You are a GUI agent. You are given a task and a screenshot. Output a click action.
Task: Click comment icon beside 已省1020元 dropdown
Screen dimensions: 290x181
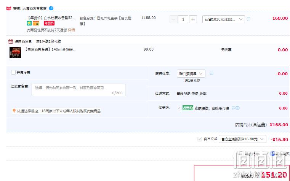pos(248,19)
